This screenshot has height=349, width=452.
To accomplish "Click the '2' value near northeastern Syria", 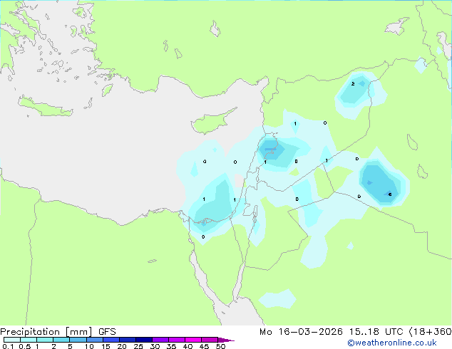I will pyautogui.click(x=353, y=84).
